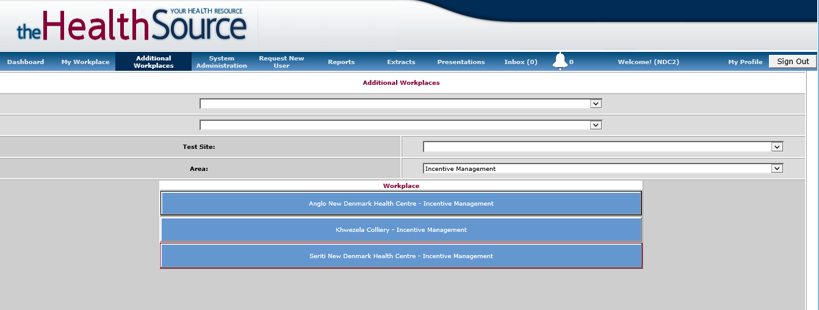Click the Workplace column header

tap(401, 186)
